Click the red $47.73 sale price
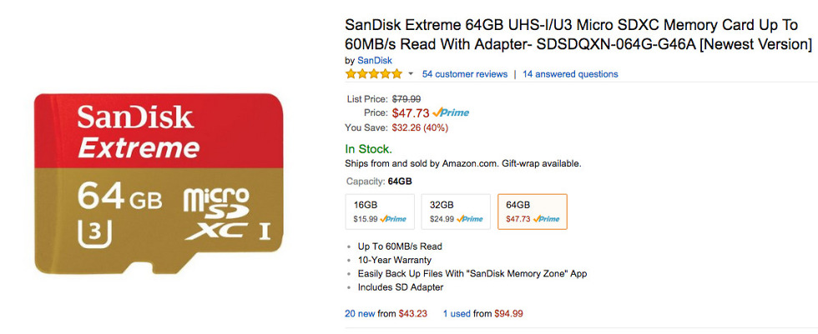 pyautogui.click(x=411, y=112)
